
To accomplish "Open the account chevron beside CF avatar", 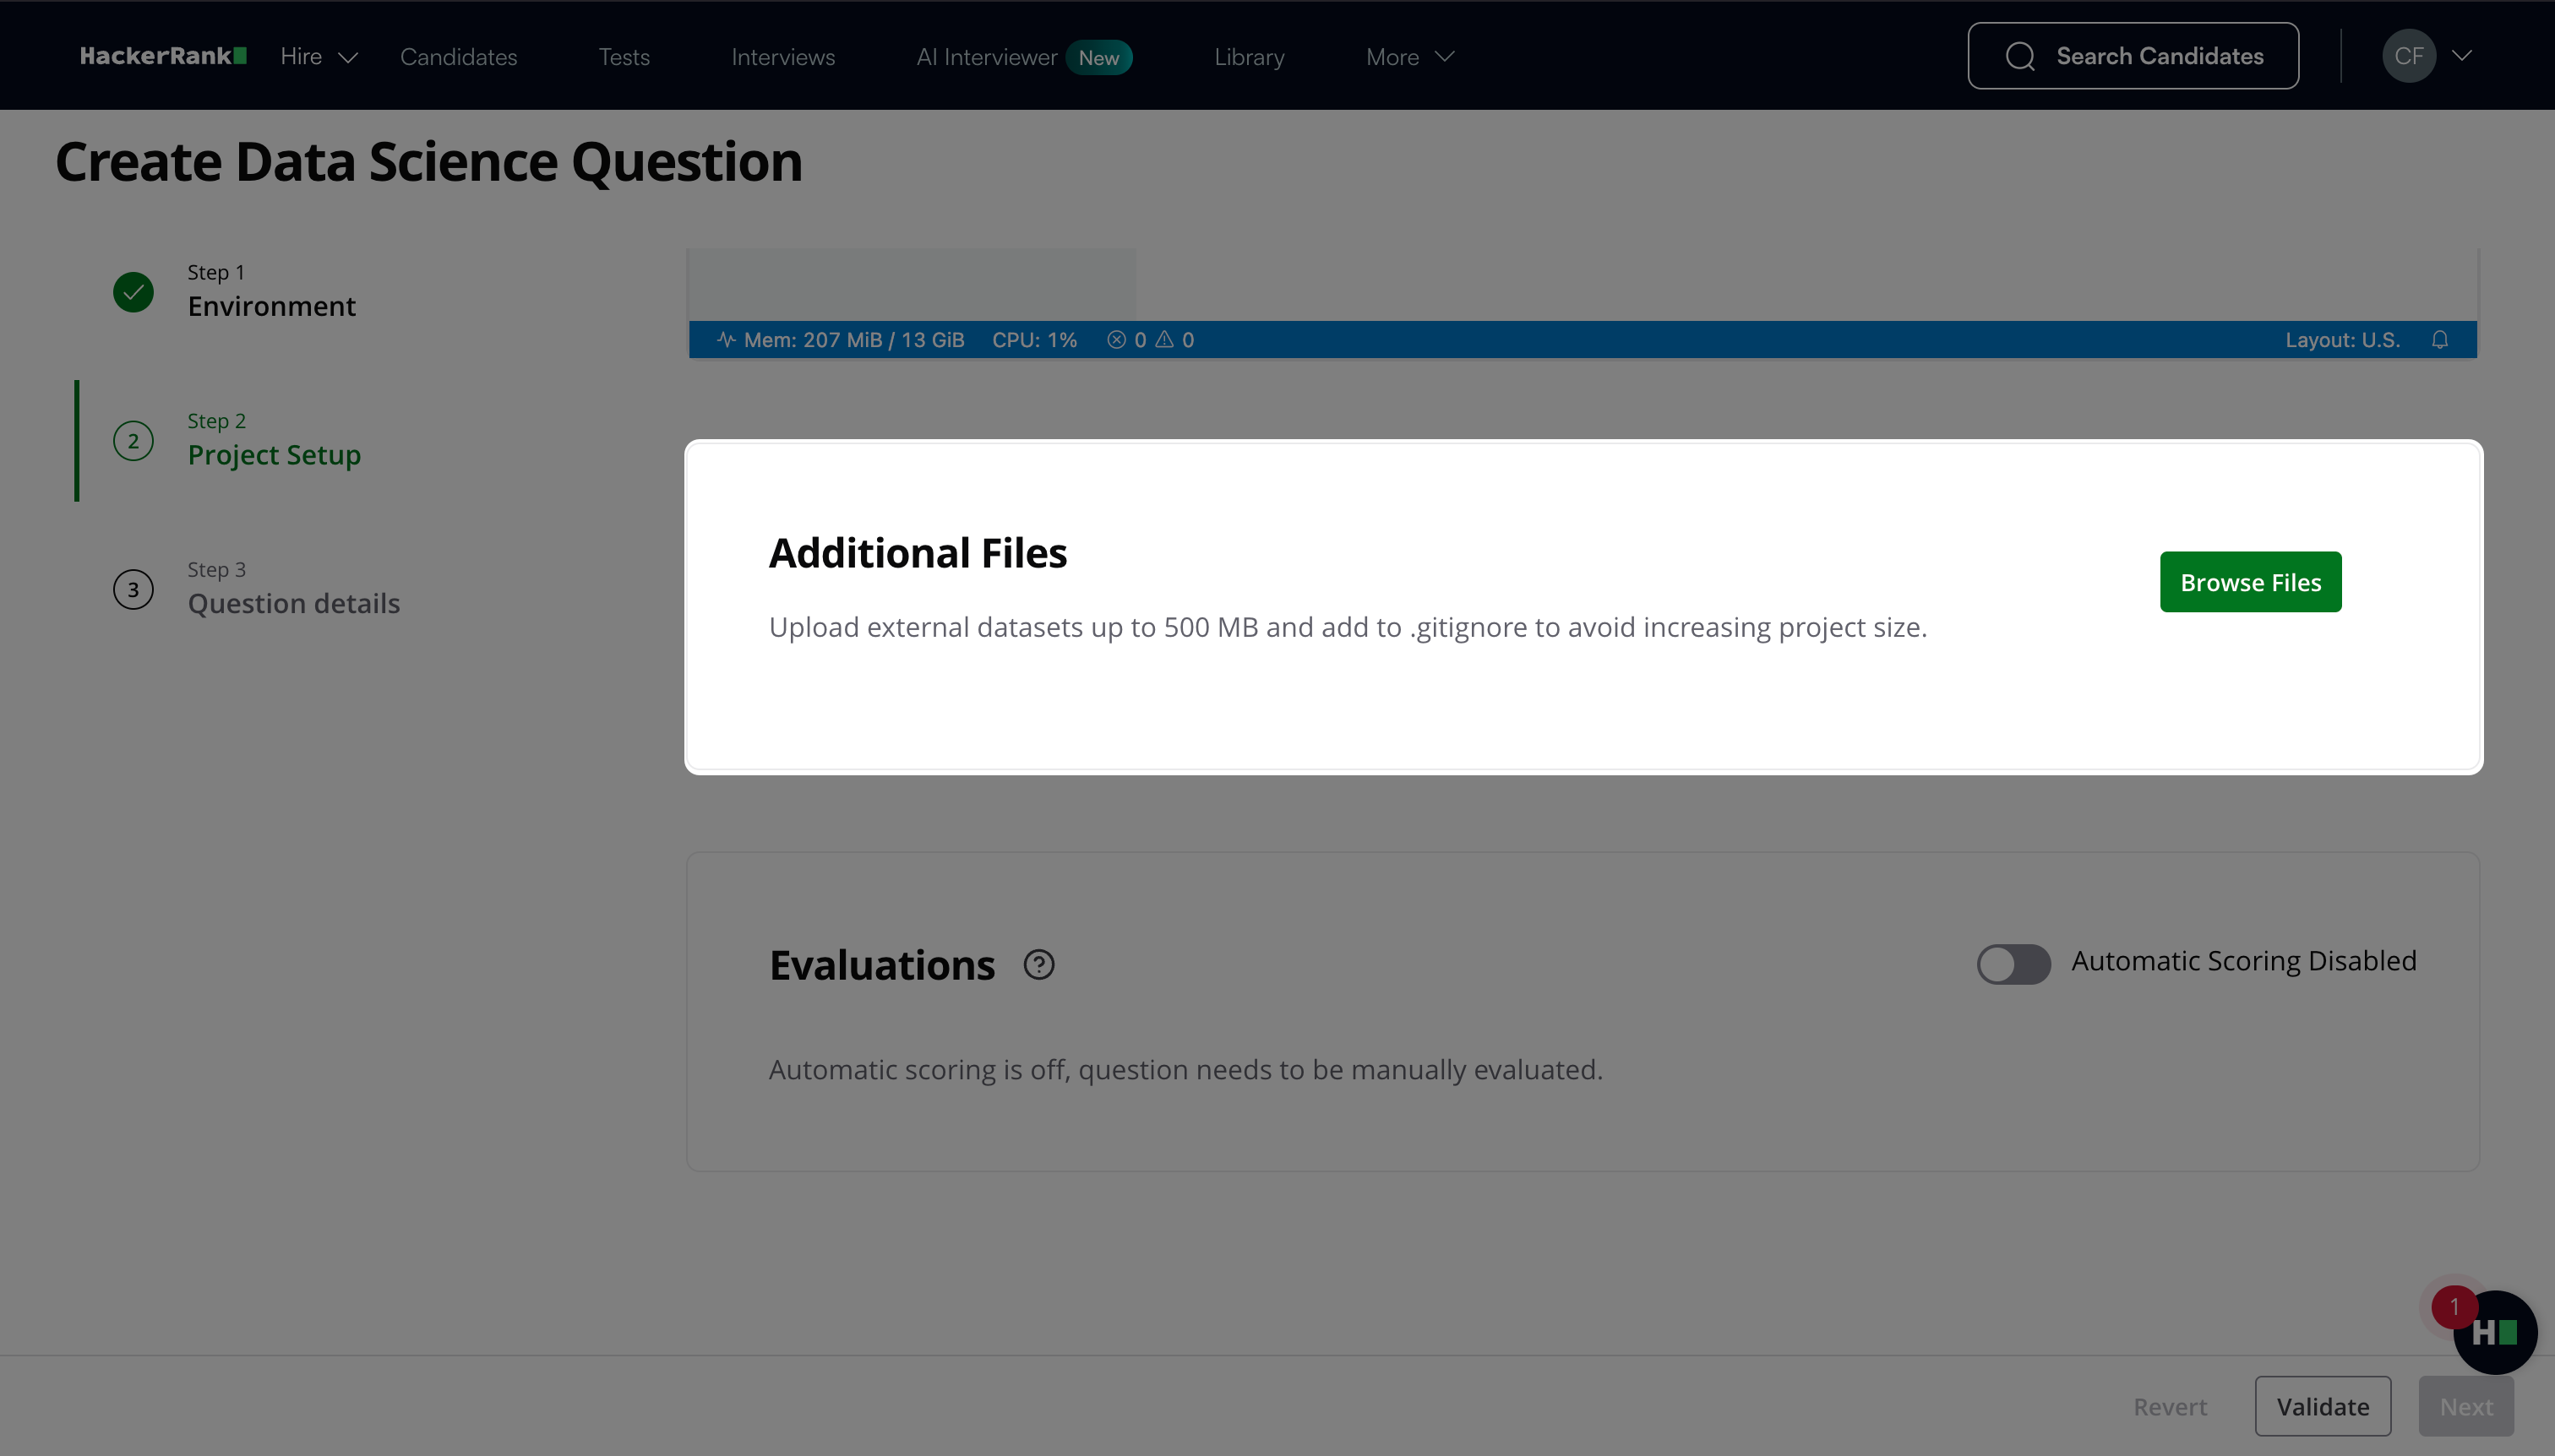I will click(2462, 56).
